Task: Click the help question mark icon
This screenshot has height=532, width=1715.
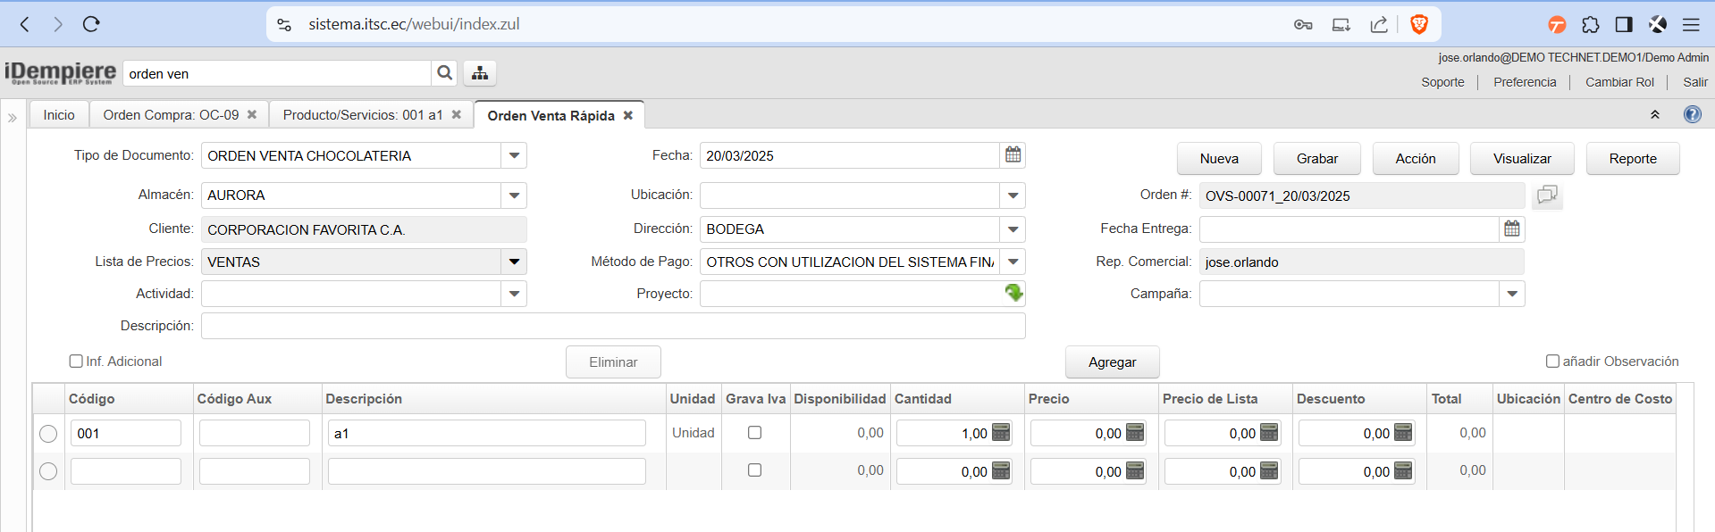Action: pyautogui.click(x=1692, y=114)
